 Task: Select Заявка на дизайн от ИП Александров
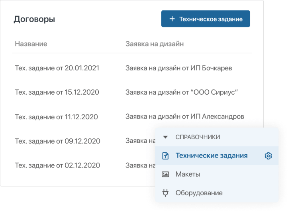click(185, 117)
